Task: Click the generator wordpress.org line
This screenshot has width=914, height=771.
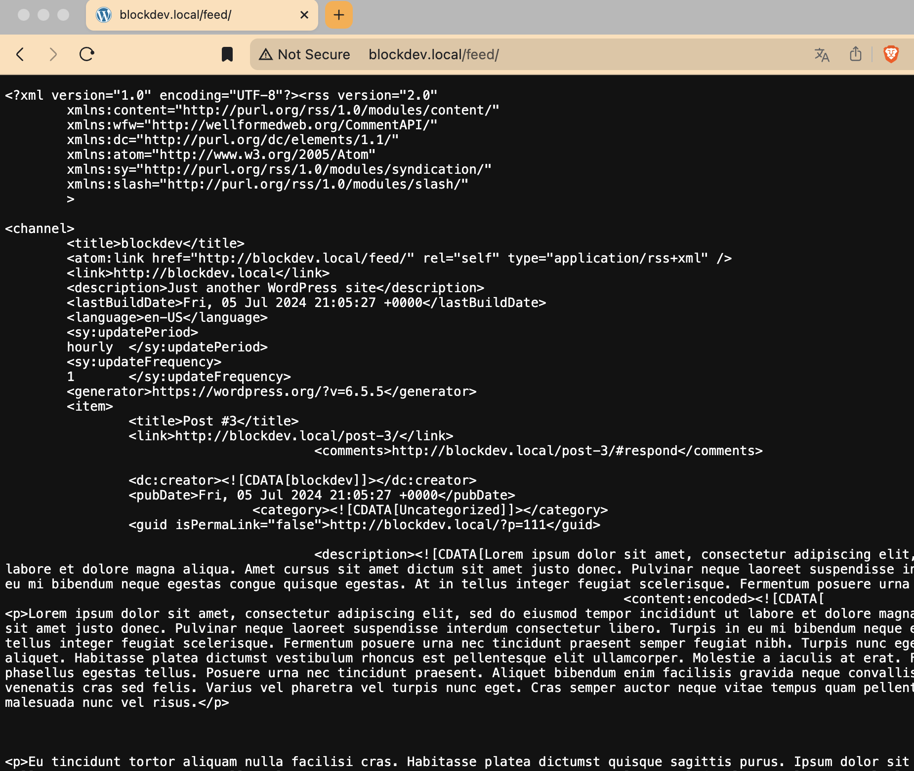Action: (x=272, y=391)
